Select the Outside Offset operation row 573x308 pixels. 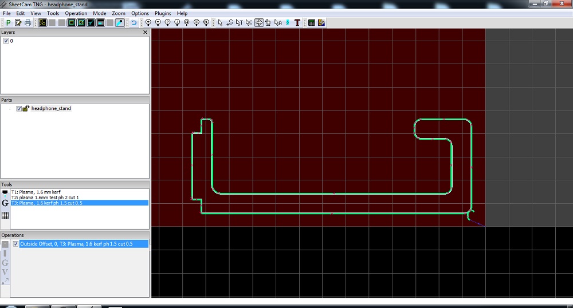pos(84,244)
